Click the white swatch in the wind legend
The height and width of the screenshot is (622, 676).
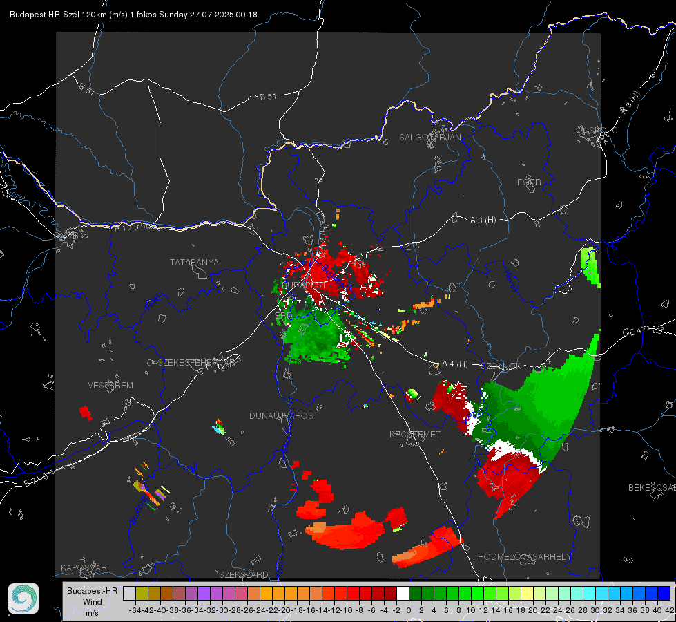click(x=403, y=594)
